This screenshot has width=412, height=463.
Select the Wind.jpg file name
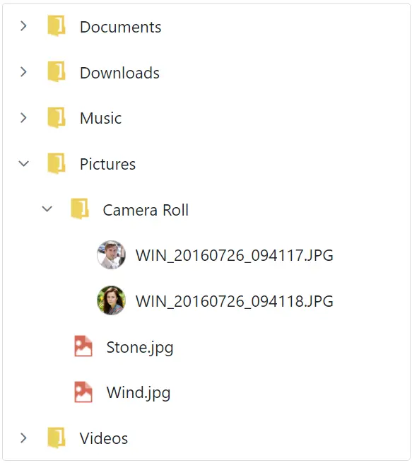(139, 393)
